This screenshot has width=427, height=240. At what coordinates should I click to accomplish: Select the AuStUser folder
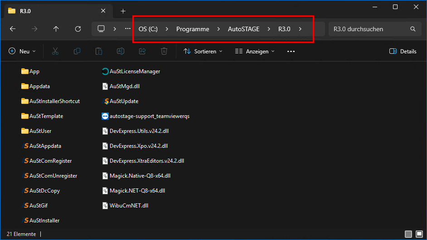click(x=36, y=131)
